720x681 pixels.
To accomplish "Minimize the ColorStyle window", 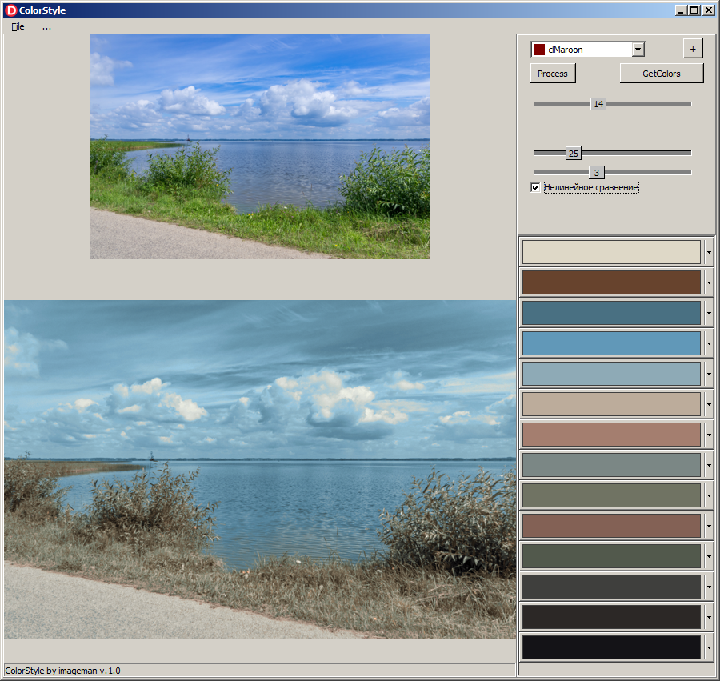I will [x=681, y=10].
